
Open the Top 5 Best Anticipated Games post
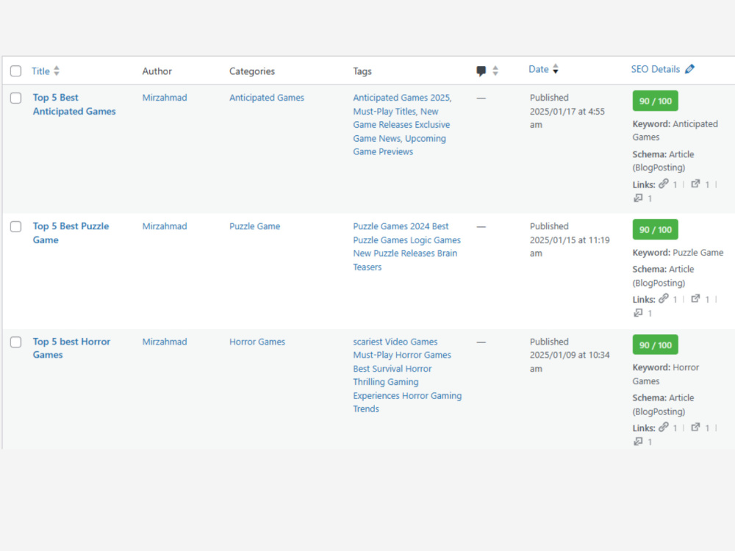pos(74,104)
